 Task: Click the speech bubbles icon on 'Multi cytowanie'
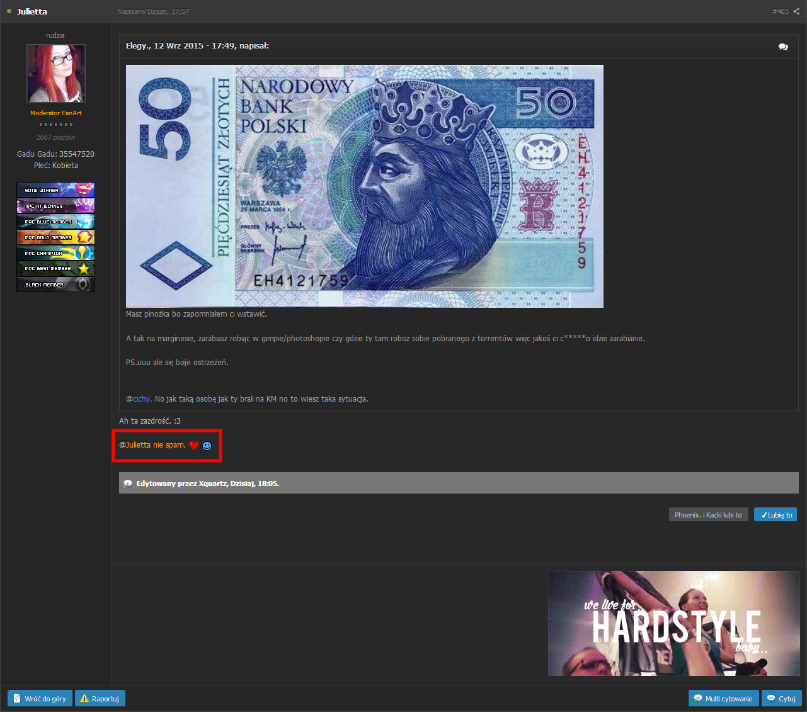click(698, 698)
